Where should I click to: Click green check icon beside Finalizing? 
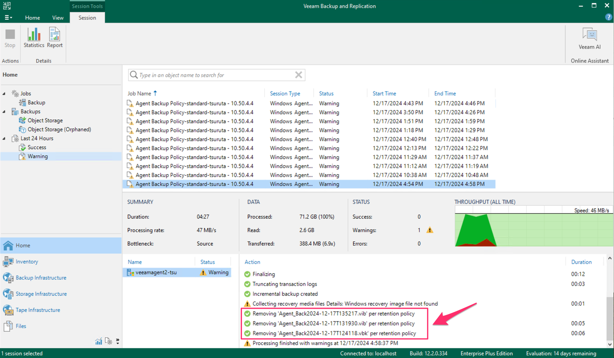coord(247,274)
